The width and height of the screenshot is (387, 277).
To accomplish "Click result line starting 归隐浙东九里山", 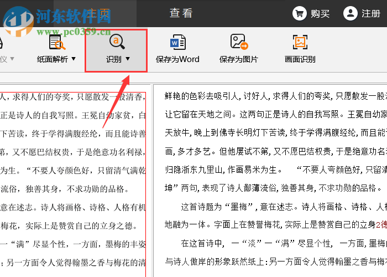I will tap(276, 170).
